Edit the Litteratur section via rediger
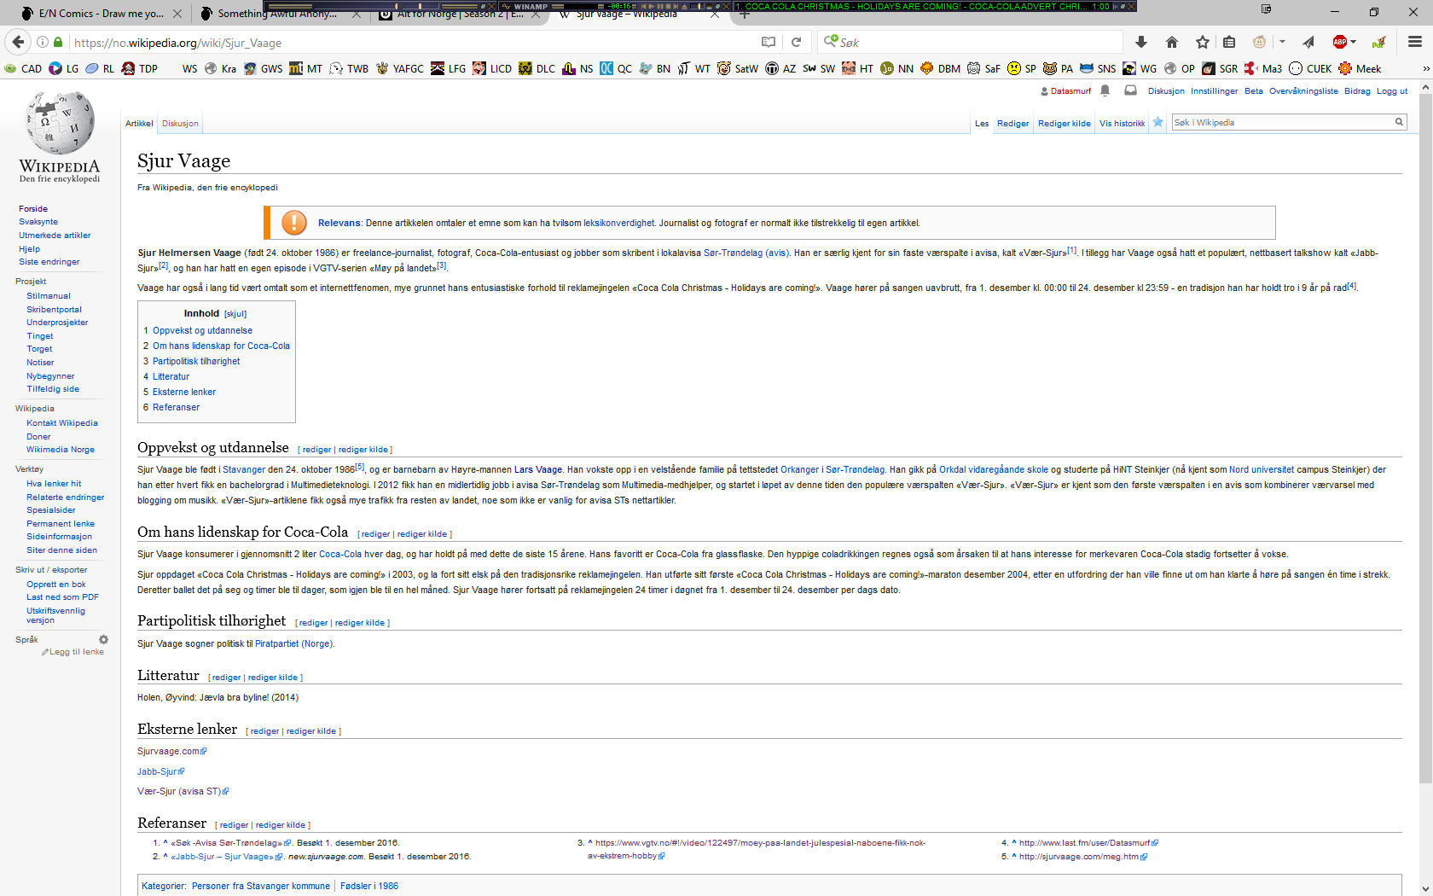 click(226, 678)
